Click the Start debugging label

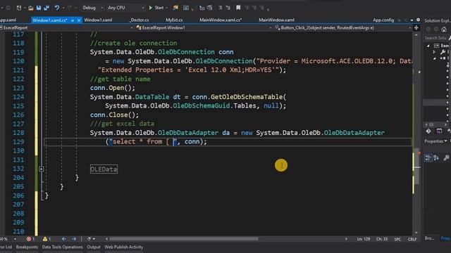159,8
